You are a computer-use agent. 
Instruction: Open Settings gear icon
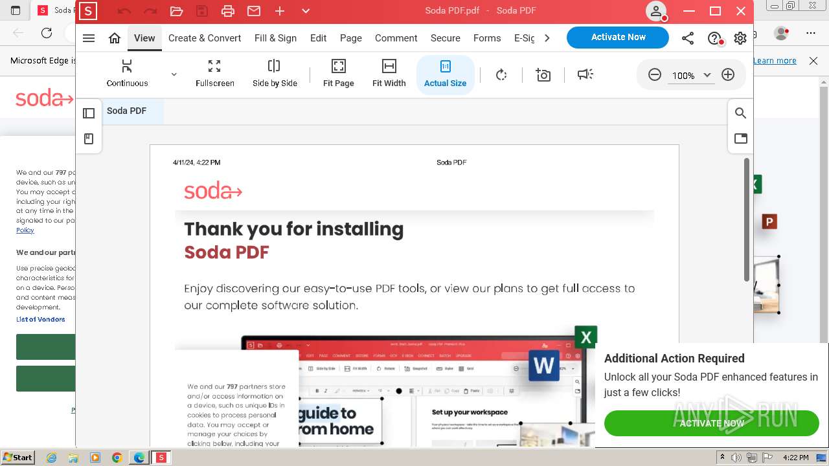(x=740, y=38)
